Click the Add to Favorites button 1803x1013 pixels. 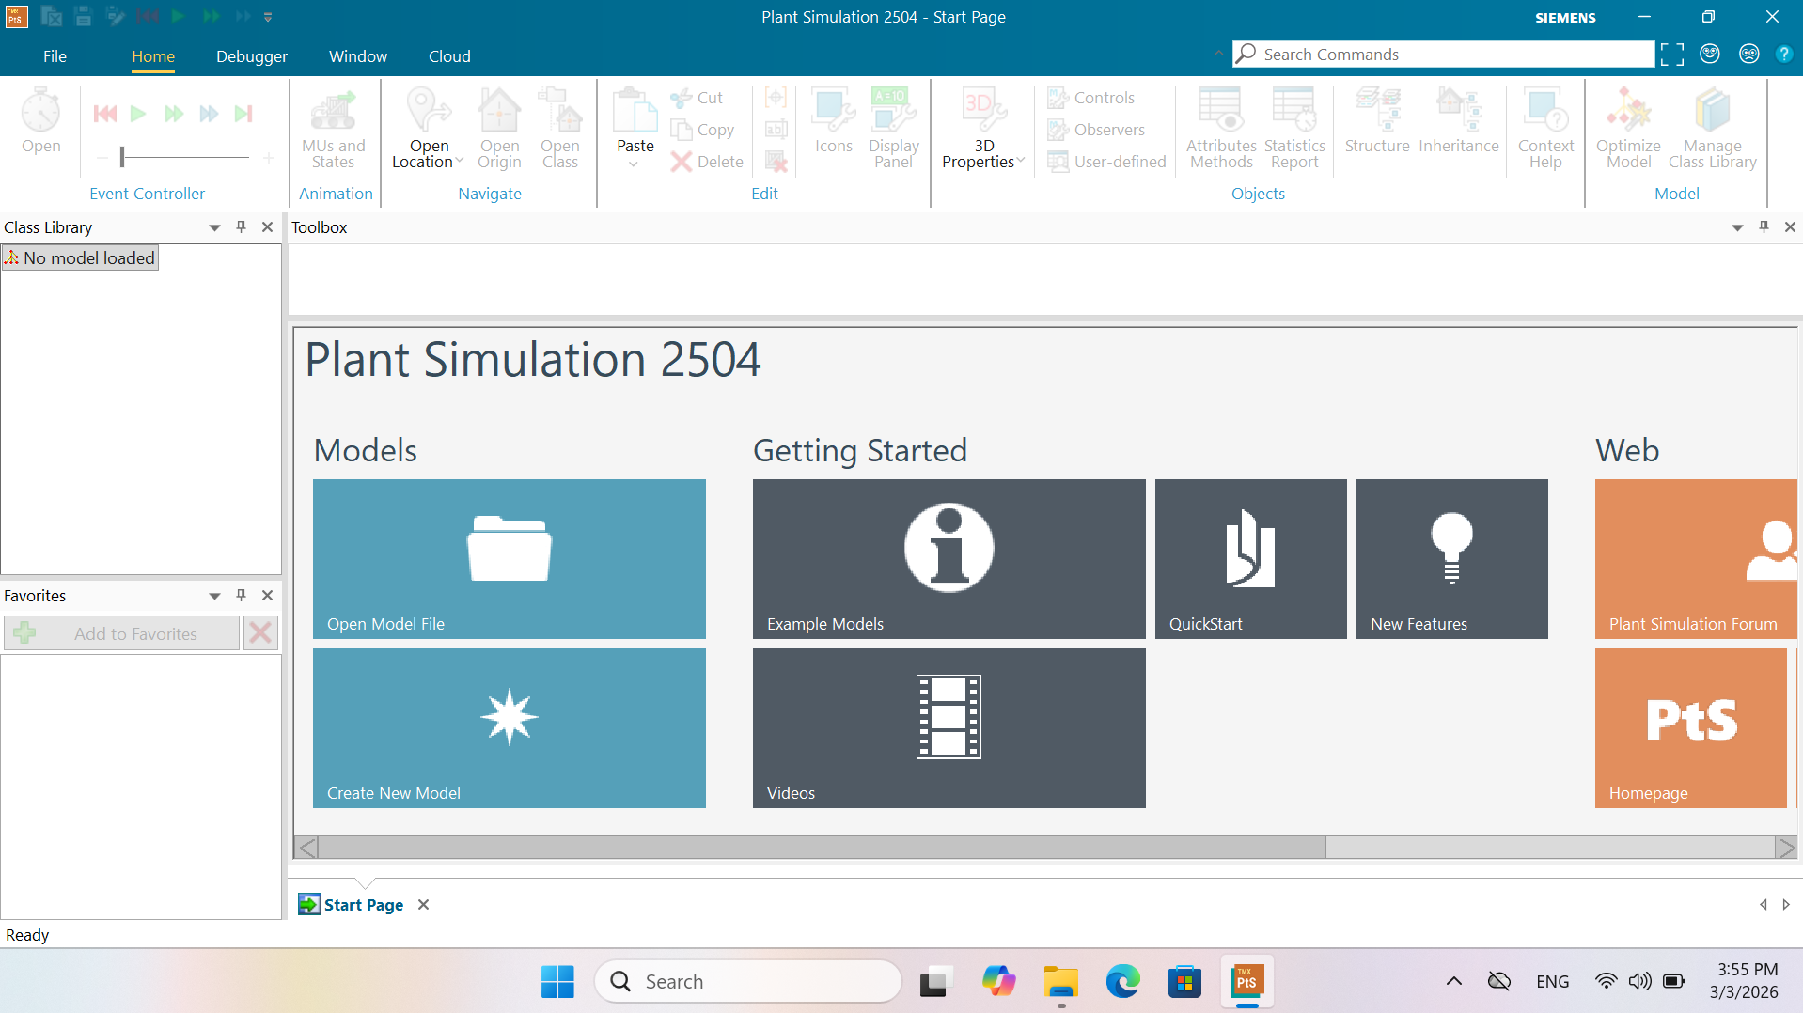pyautogui.click(x=121, y=633)
